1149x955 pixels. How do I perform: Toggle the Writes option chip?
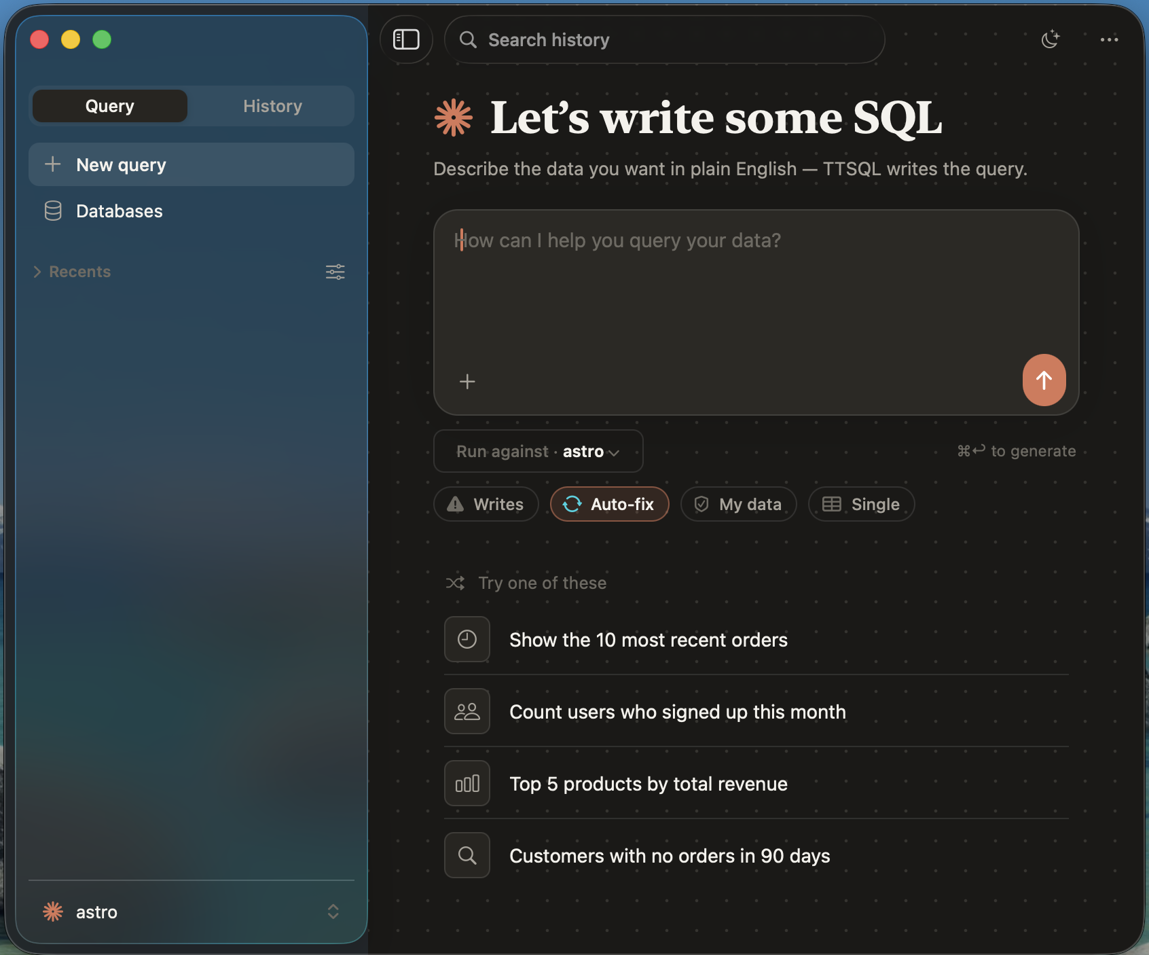click(x=486, y=504)
